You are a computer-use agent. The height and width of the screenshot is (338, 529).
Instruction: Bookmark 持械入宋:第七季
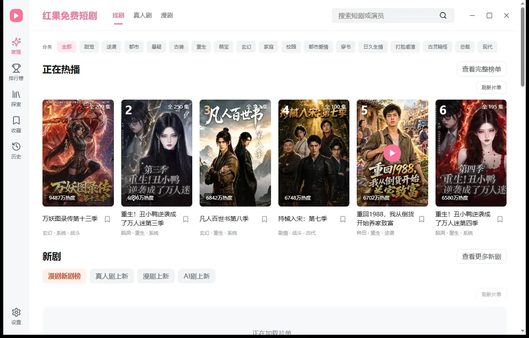343,219
